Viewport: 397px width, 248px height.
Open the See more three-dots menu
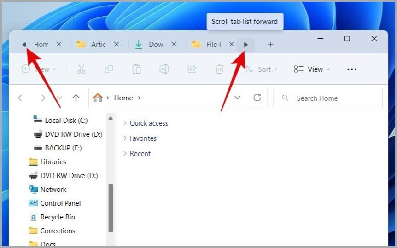point(352,69)
